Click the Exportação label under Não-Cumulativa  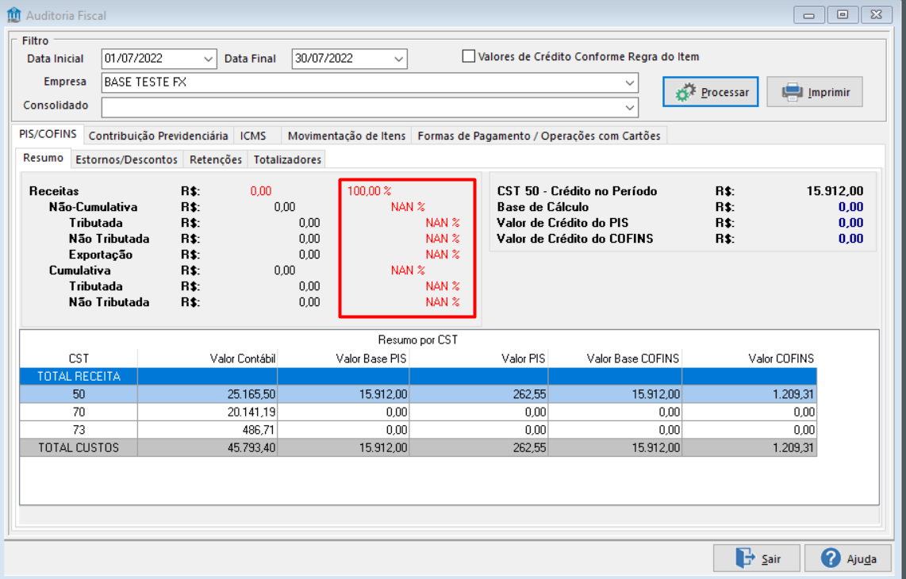(101, 255)
